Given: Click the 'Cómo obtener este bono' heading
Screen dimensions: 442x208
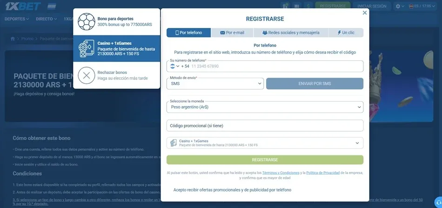Looking at the screenshot, I should [41, 138].
